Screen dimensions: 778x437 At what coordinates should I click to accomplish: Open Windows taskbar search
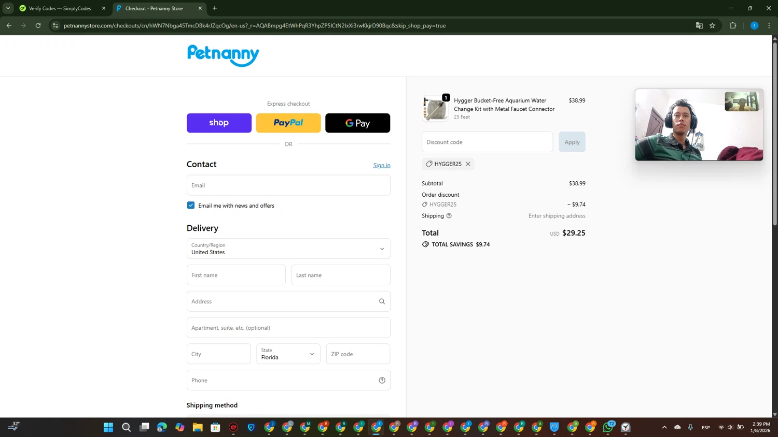click(126, 427)
